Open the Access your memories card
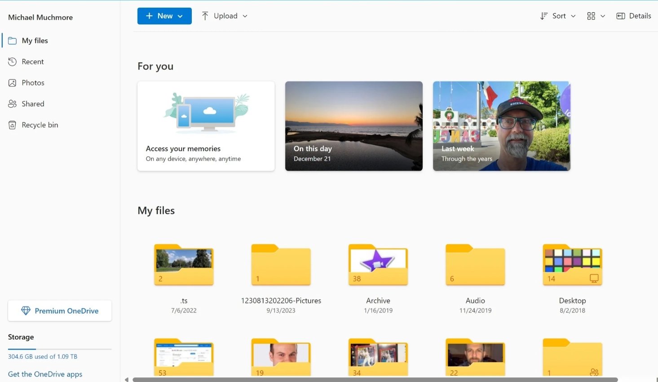 (x=206, y=126)
